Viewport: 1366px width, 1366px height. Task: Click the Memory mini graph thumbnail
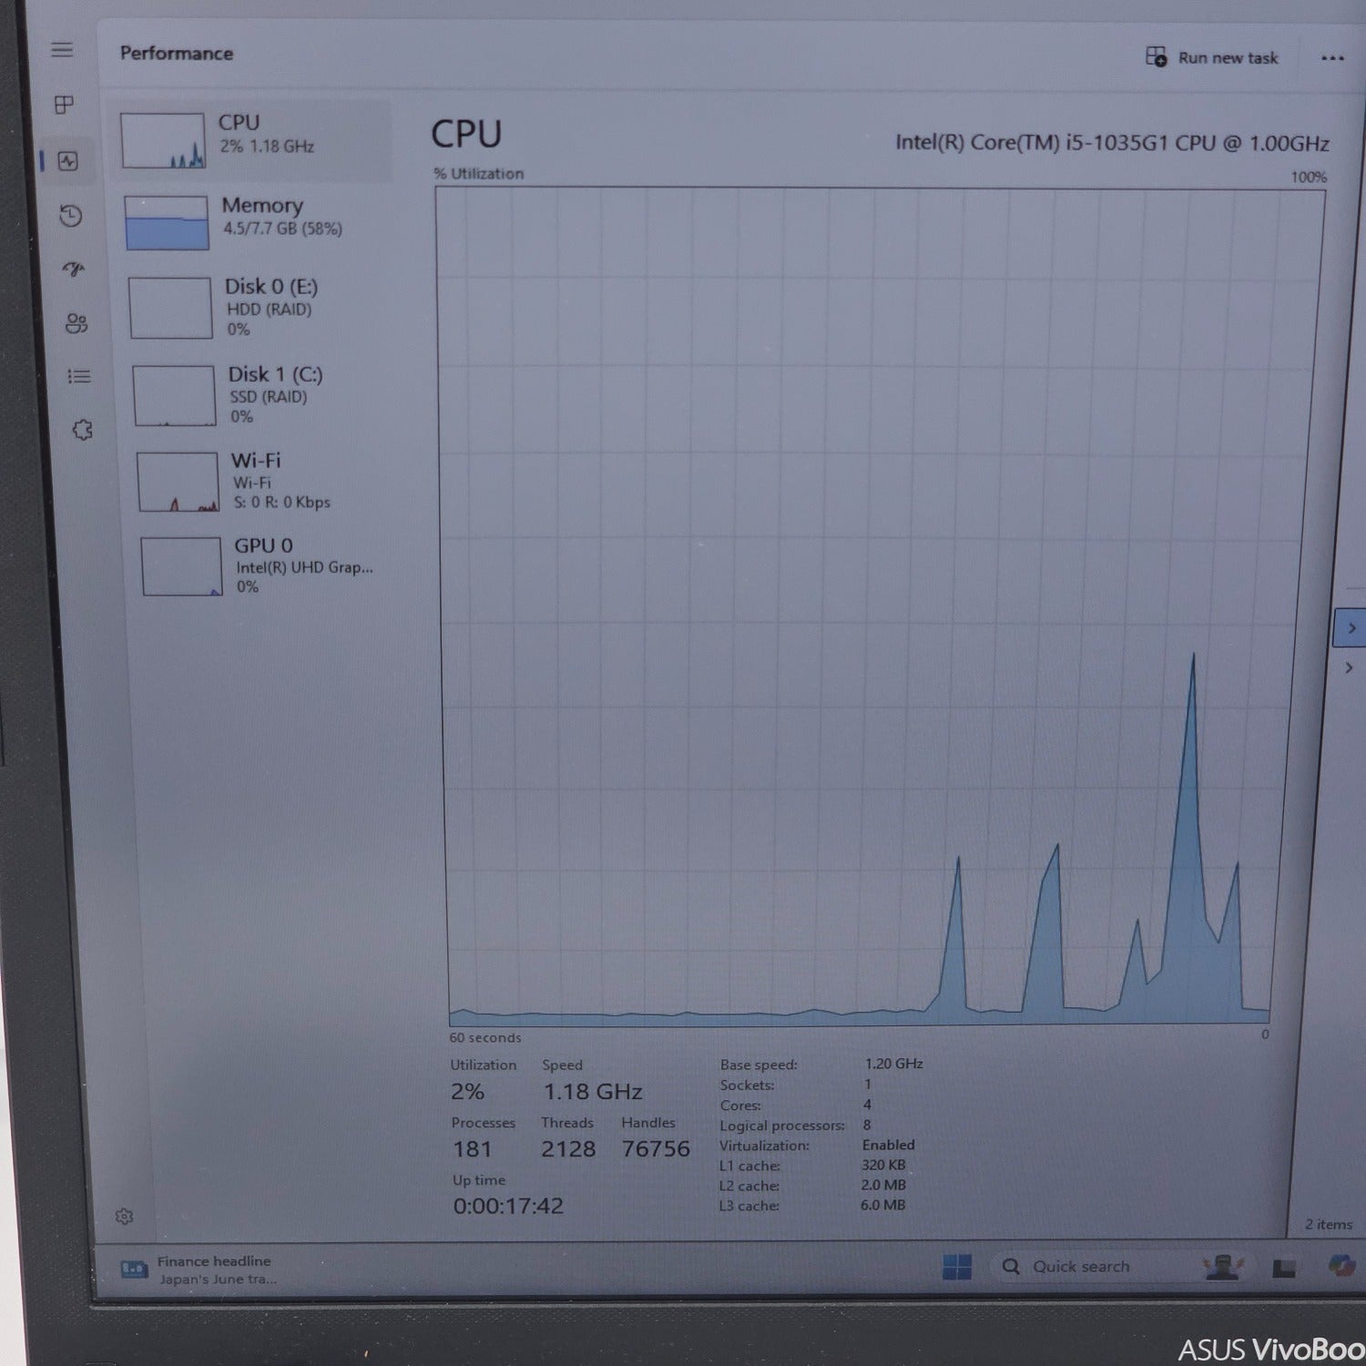tap(167, 222)
